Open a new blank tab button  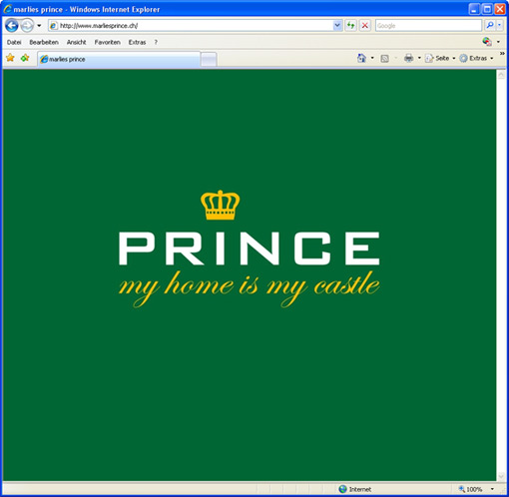click(209, 60)
